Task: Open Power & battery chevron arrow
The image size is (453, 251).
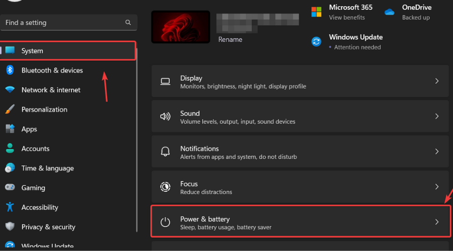Action: point(436,222)
